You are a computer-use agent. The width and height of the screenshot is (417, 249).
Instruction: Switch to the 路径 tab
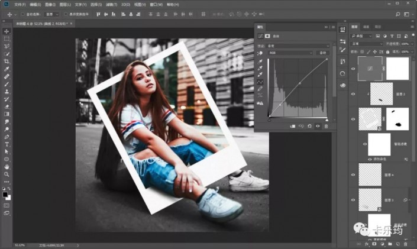378,27
